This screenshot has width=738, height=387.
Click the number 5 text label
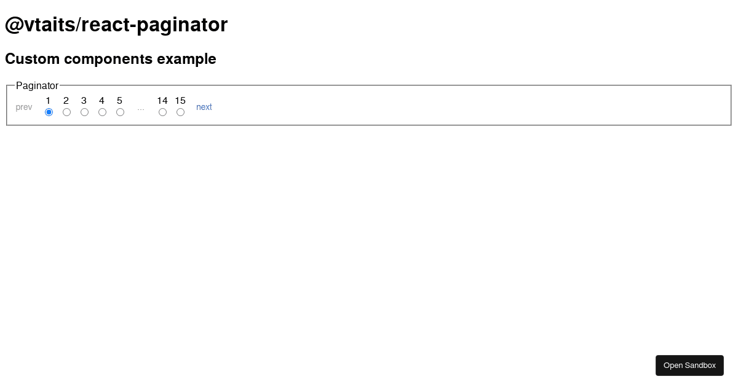tap(119, 100)
